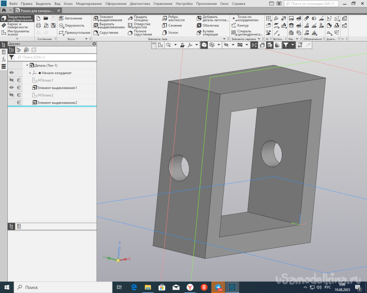Open the Моделирование menu

[89, 3]
